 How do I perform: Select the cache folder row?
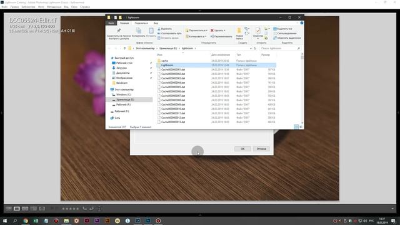(216, 61)
